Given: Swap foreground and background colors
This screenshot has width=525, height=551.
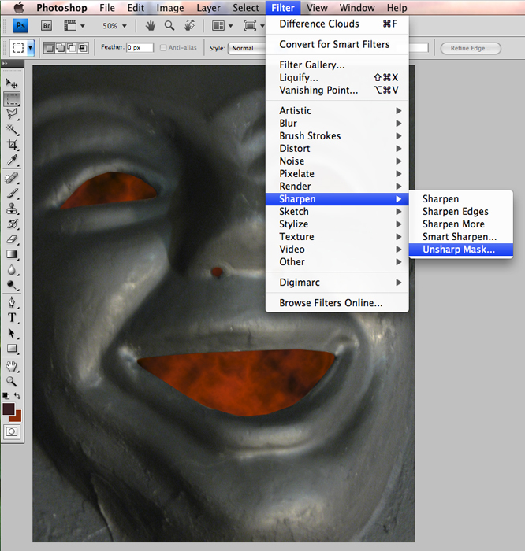Looking at the screenshot, I should pos(17,396).
